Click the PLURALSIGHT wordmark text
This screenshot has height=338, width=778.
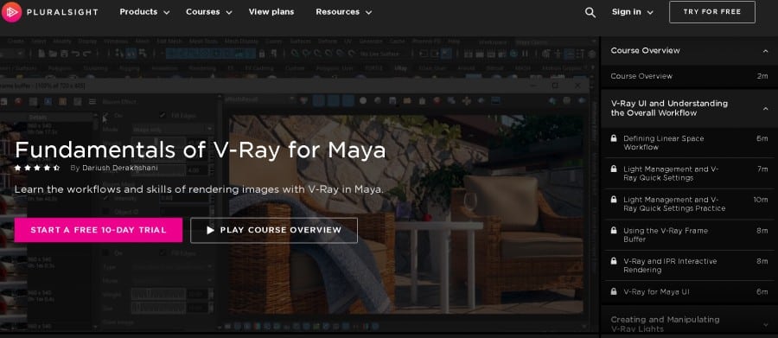point(62,12)
